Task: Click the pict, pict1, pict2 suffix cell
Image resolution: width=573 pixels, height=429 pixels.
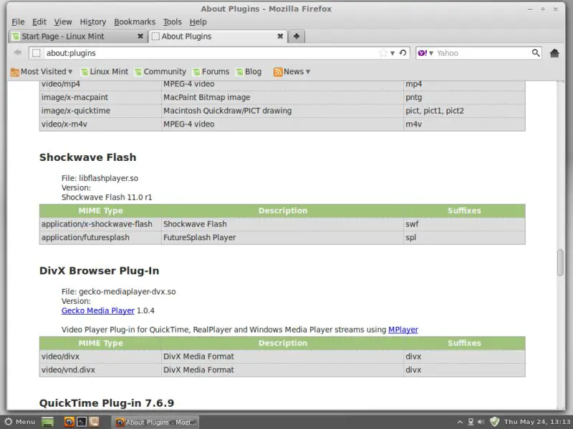Action: [x=464, y=111]
